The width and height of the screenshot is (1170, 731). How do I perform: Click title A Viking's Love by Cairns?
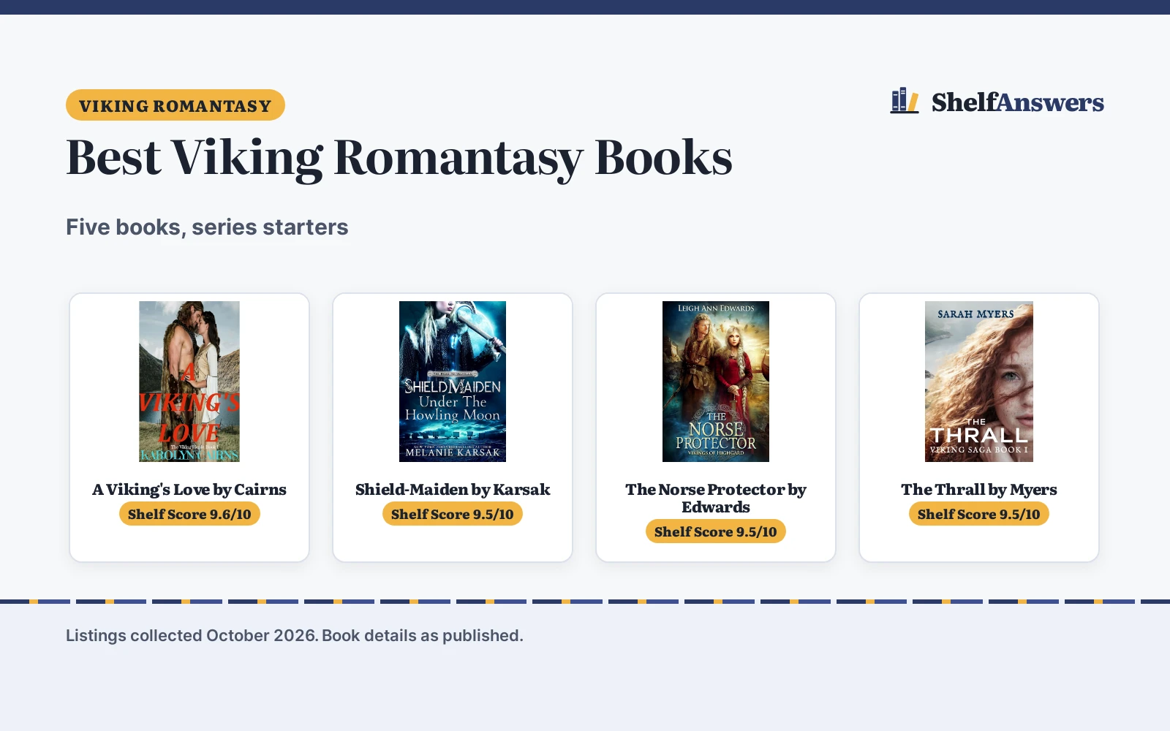[189, 490]
